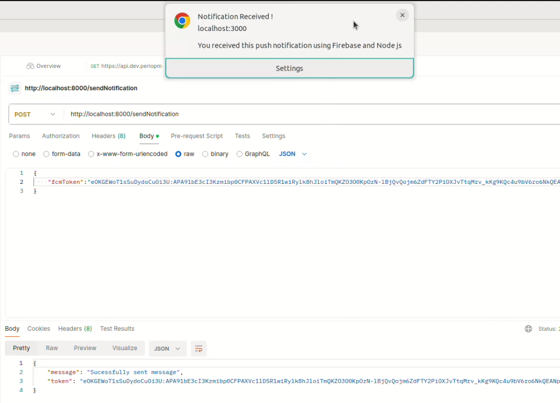Click the HTTP request icon beside the title
The height and width of the screenshot is (403, 560).
[x=15, y=88]
